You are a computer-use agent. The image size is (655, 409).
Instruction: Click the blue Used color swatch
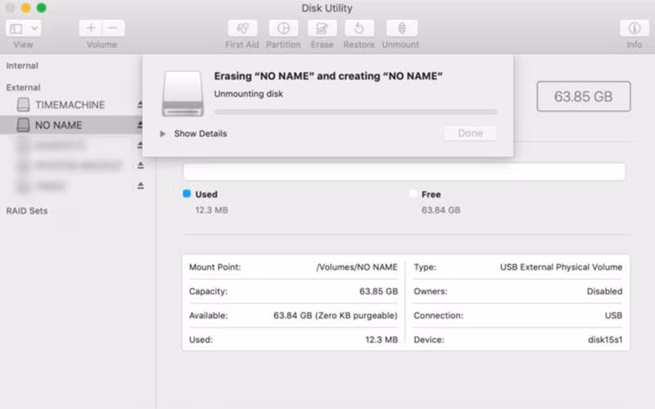[x=187, y=194]
